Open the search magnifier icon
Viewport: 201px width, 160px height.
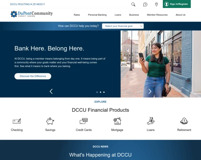(x=133, y=4)
